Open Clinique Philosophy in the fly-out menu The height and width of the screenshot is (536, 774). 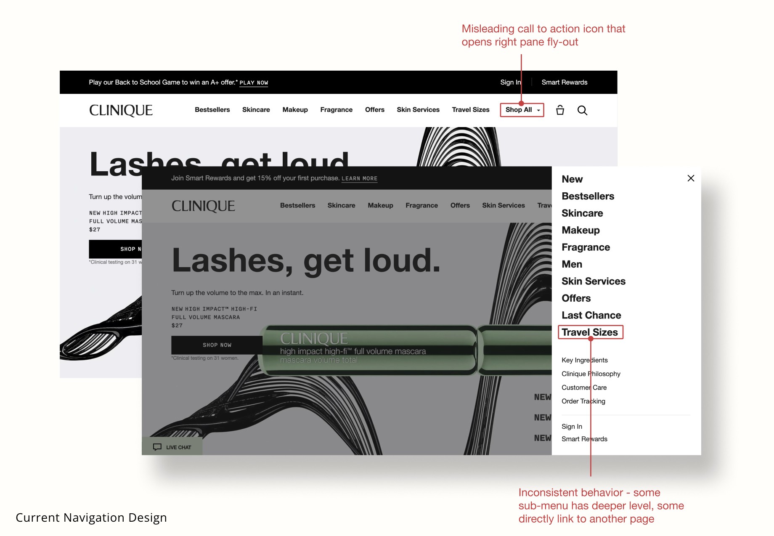pyautogui.click(x=591, y=374)
